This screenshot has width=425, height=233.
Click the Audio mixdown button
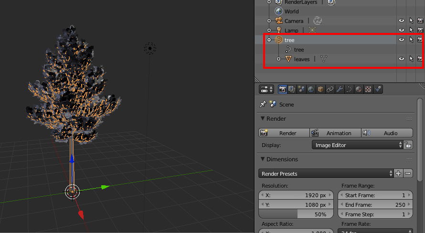(387, 133)
